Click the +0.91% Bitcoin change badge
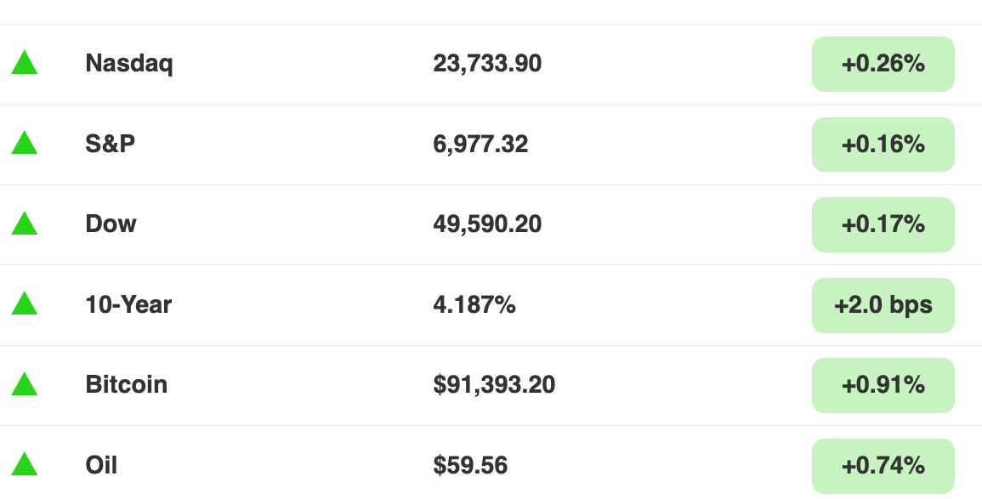 click(x=883, y=385)
